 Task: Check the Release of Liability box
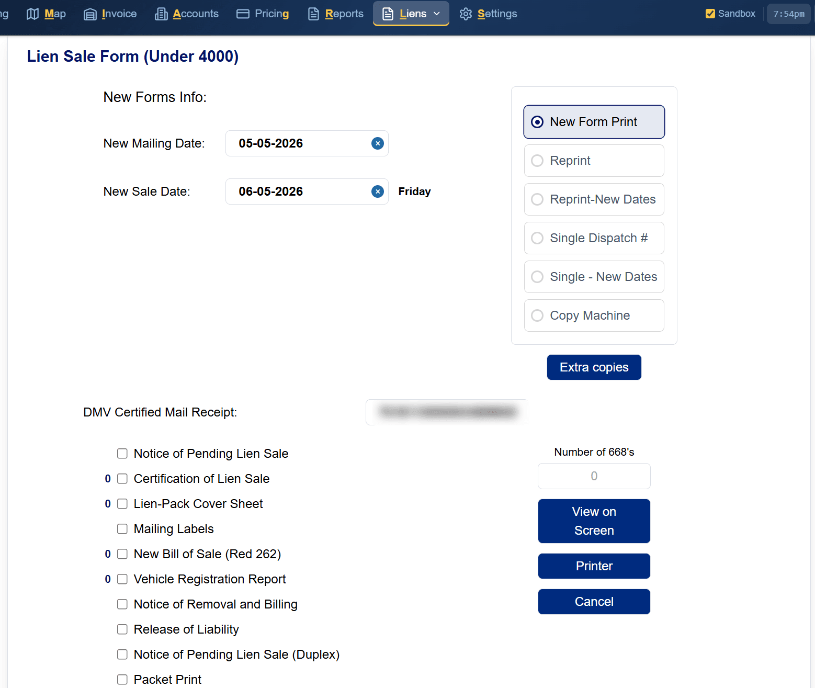click(x=122, y=629)
